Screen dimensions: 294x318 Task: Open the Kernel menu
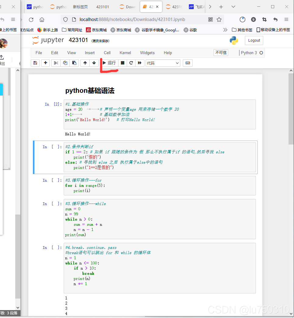125,53
